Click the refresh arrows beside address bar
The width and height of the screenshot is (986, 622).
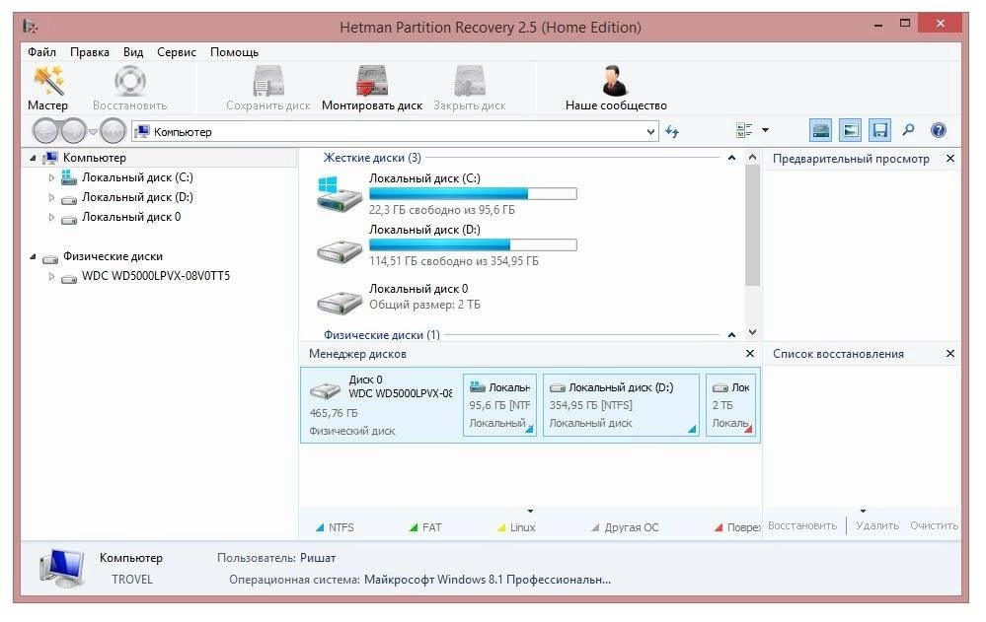coord(672,131)
